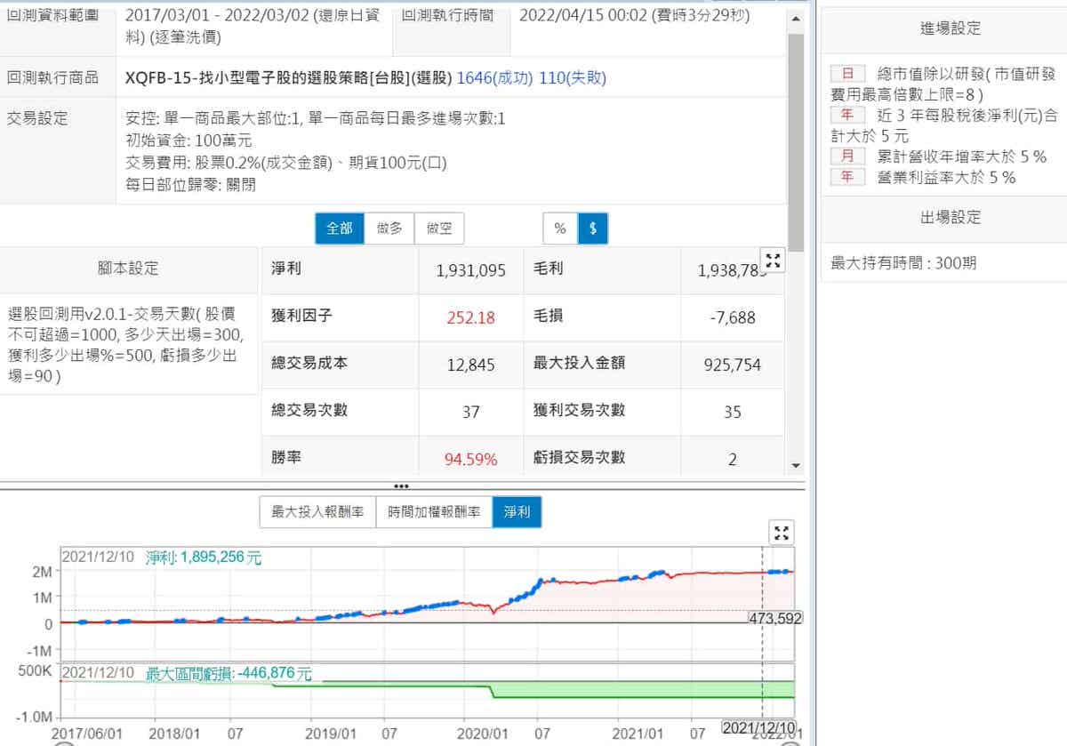The width and height of the screenshot is (1067, 746).
Task: Expand the net profit chart to fullscreen
Action: (782, 533)
